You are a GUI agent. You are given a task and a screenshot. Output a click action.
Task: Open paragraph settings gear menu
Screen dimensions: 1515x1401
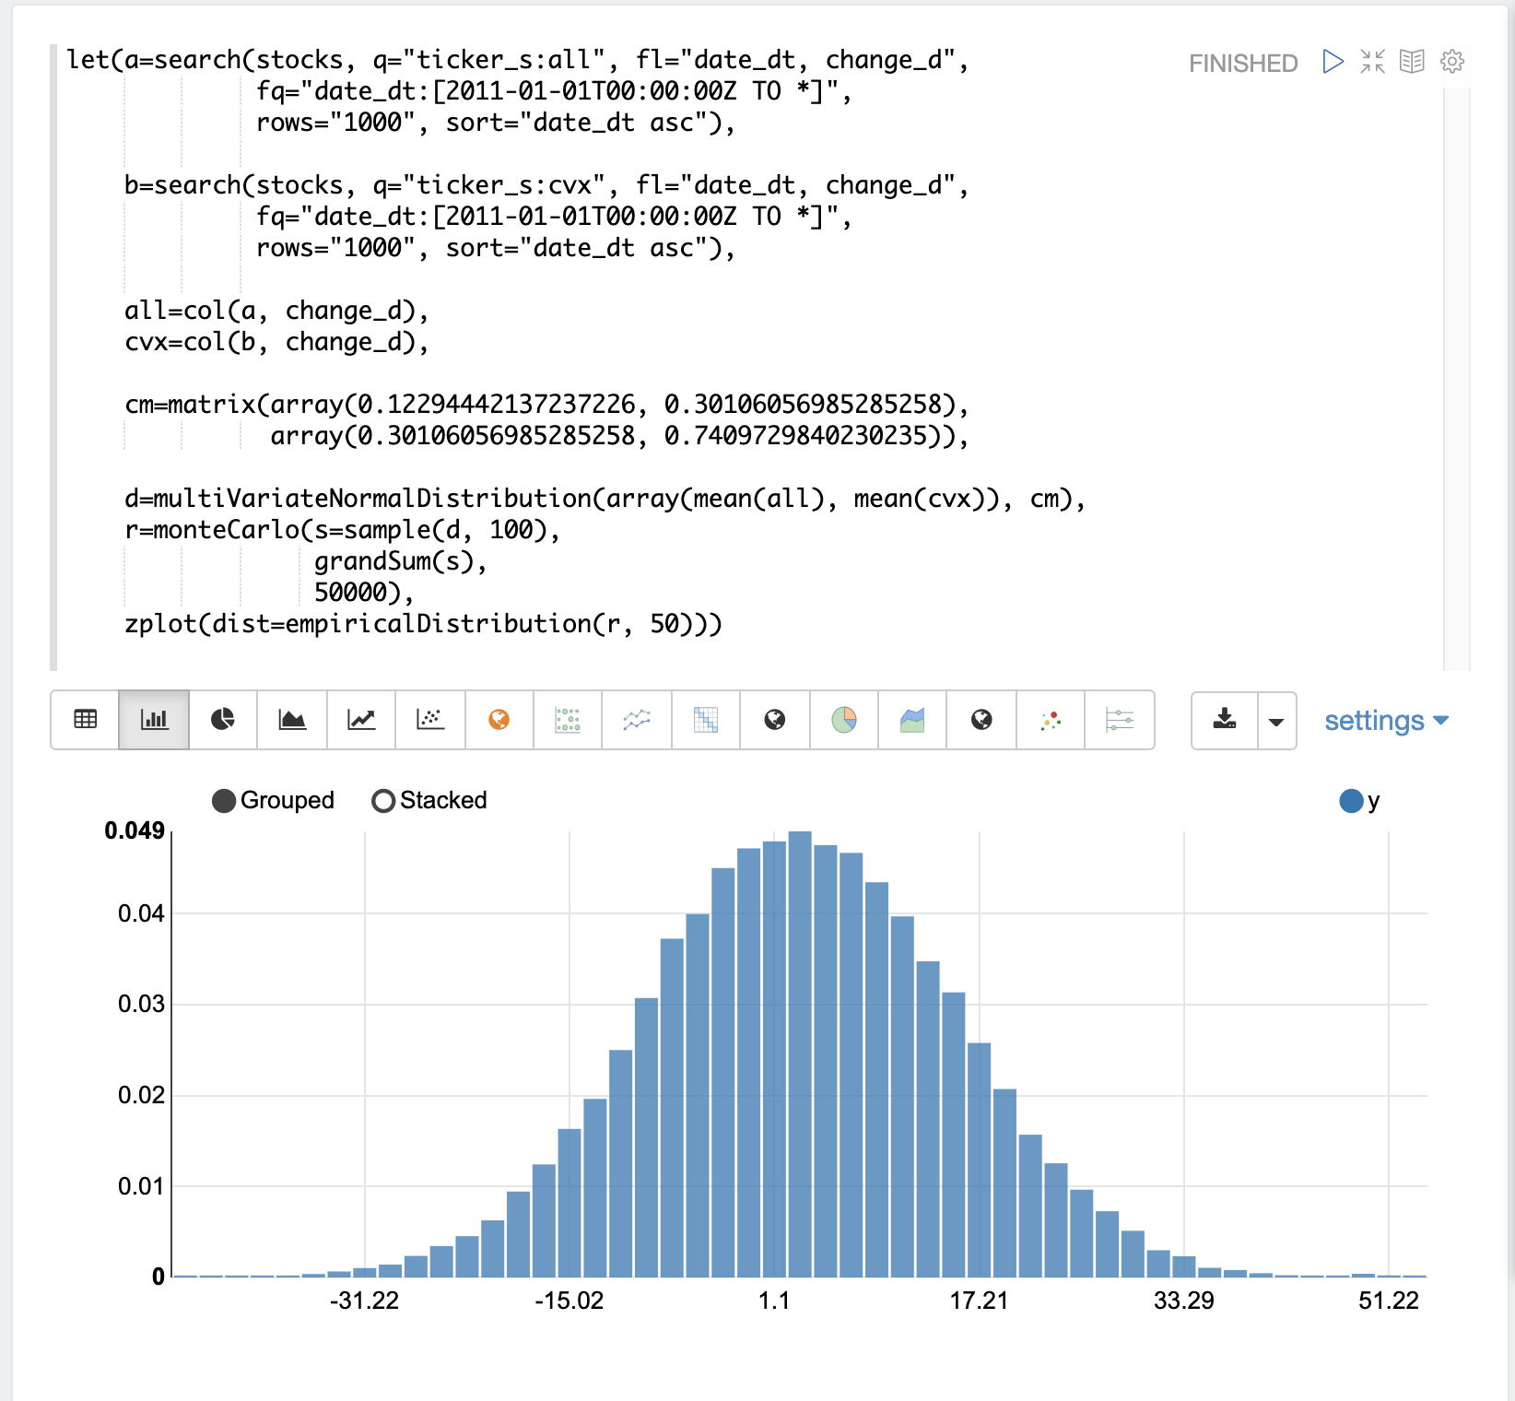[x=1452, y=62]
